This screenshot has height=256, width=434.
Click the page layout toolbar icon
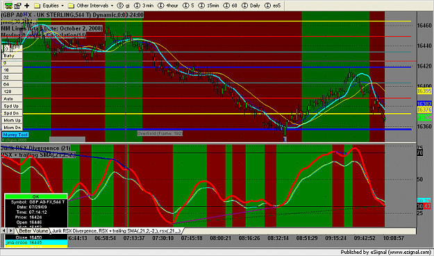17,6
